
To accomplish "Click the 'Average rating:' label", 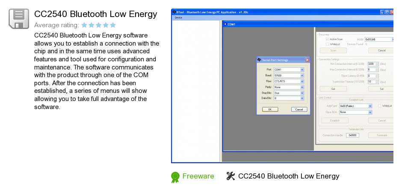I will 56,25.
